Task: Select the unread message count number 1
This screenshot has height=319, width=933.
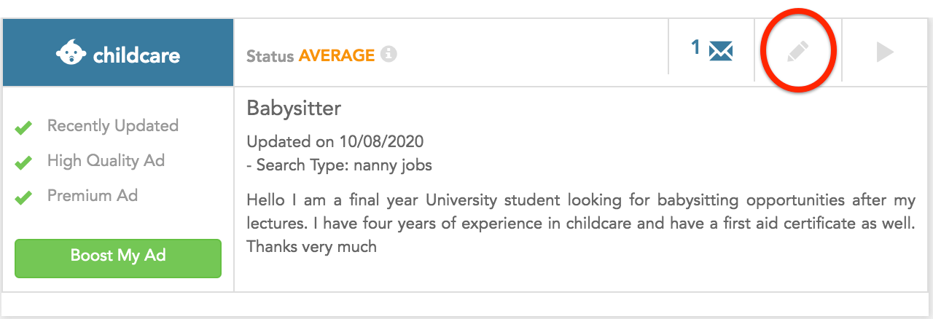Action: pyautogui.click(x=695, y=48)
